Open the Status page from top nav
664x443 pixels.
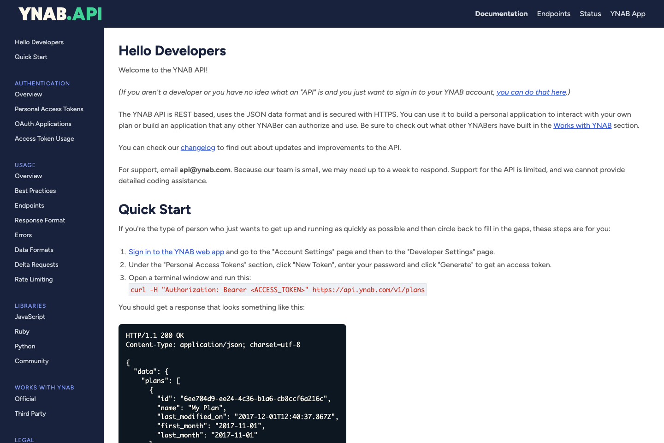point(590,14)
